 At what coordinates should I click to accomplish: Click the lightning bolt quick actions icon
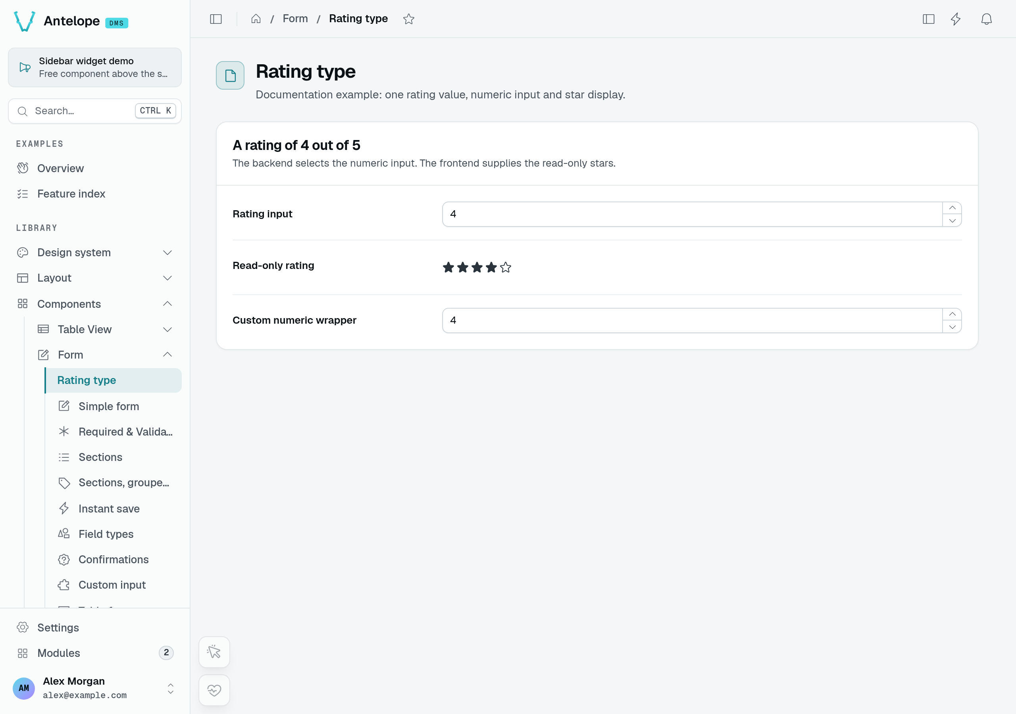(x=956, y=19)
